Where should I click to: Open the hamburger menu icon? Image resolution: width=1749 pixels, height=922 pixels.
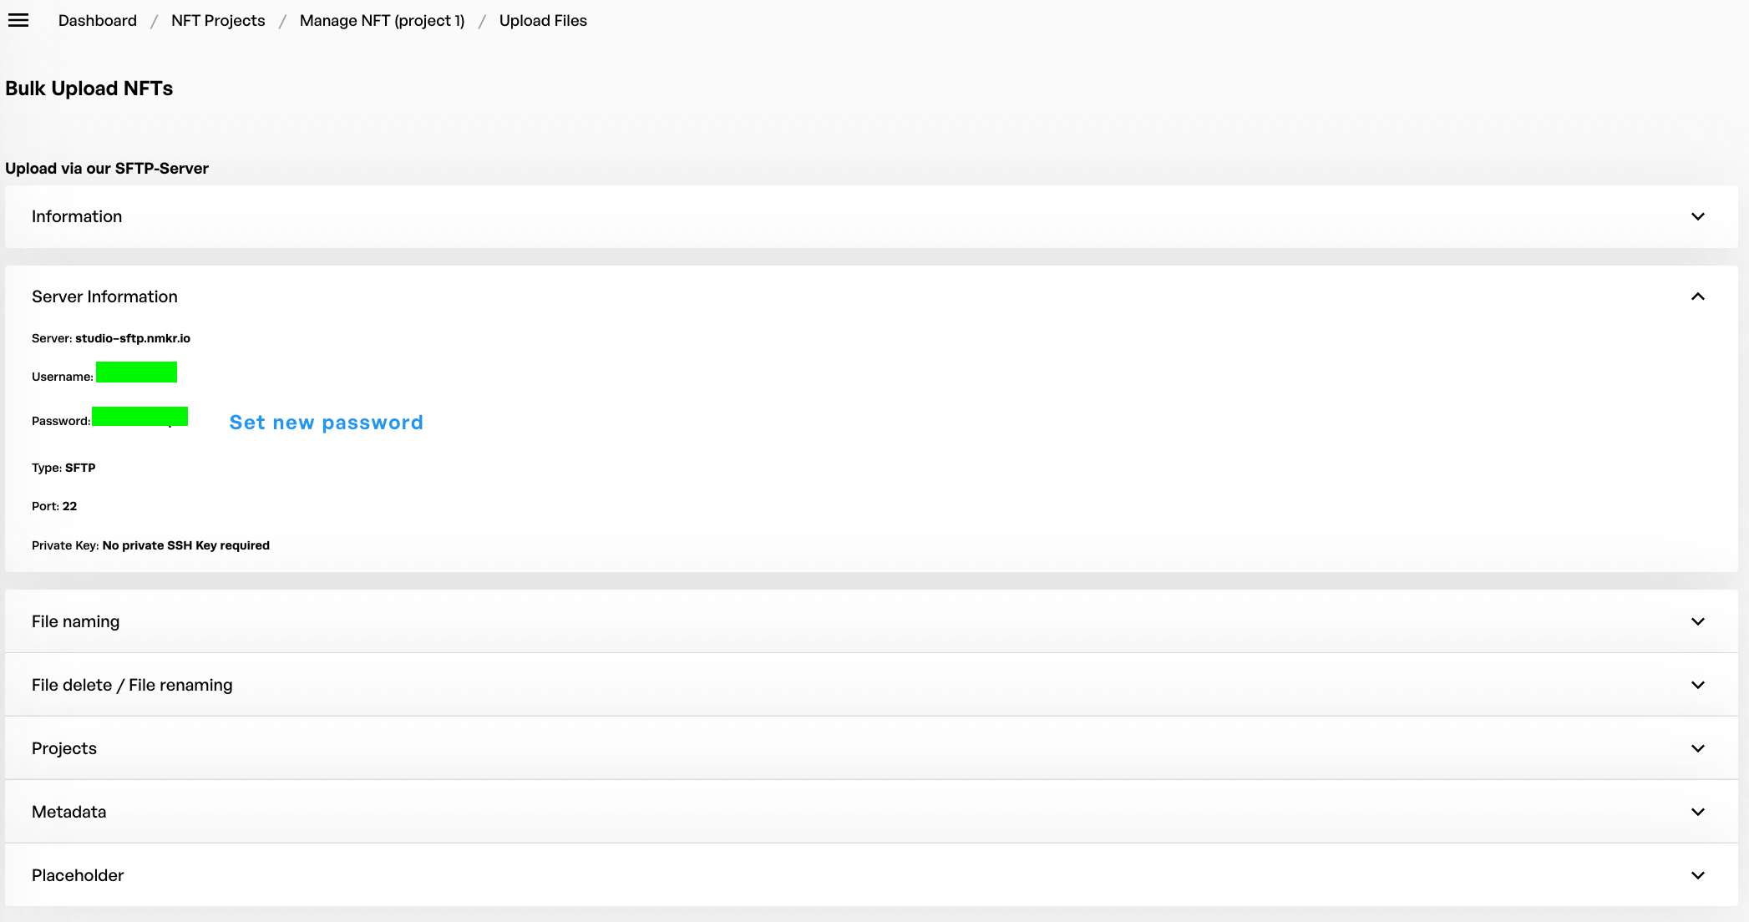coord(18,21)
